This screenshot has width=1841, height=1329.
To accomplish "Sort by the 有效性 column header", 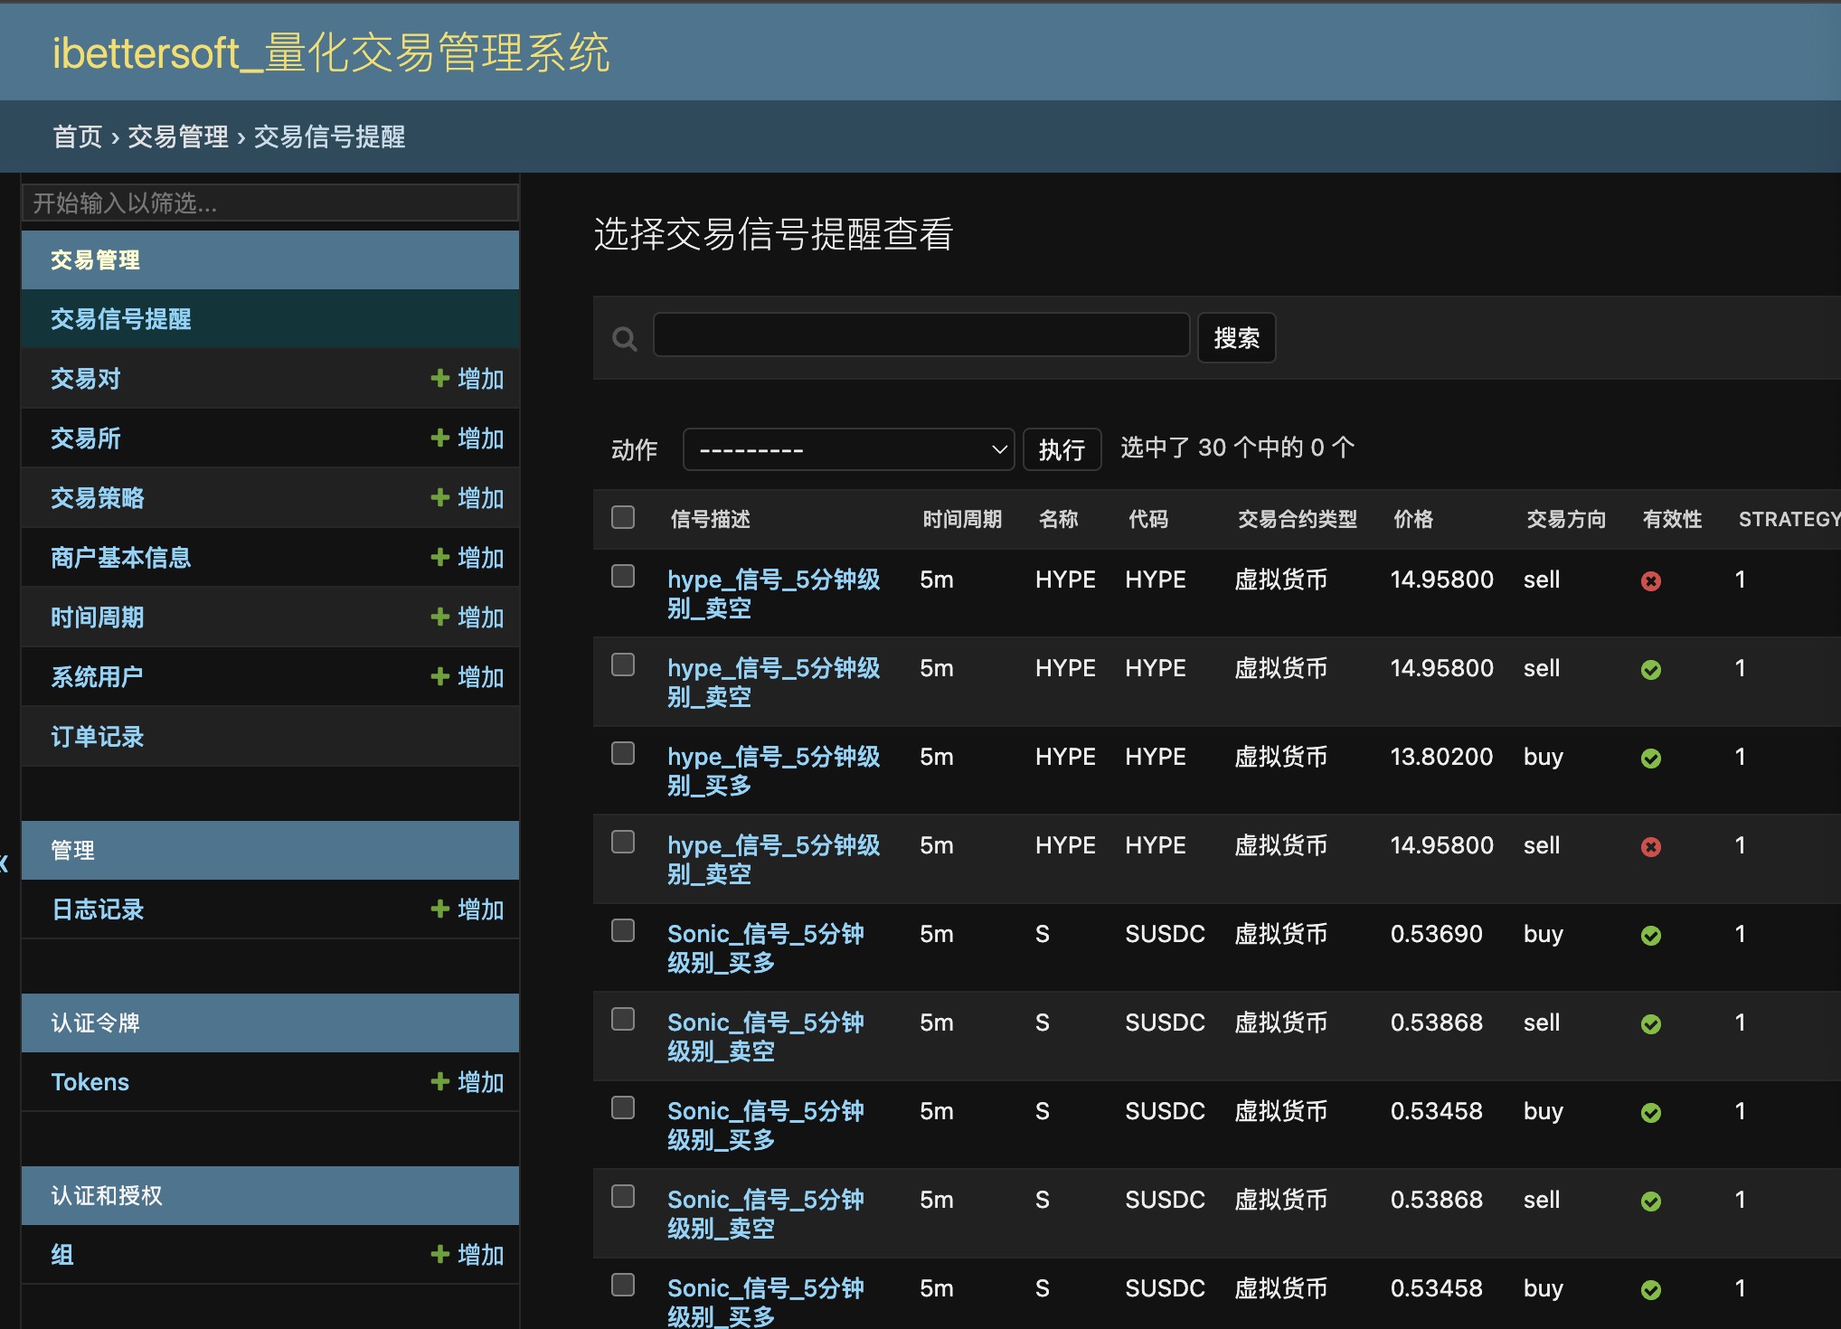I will [1672, 519].
